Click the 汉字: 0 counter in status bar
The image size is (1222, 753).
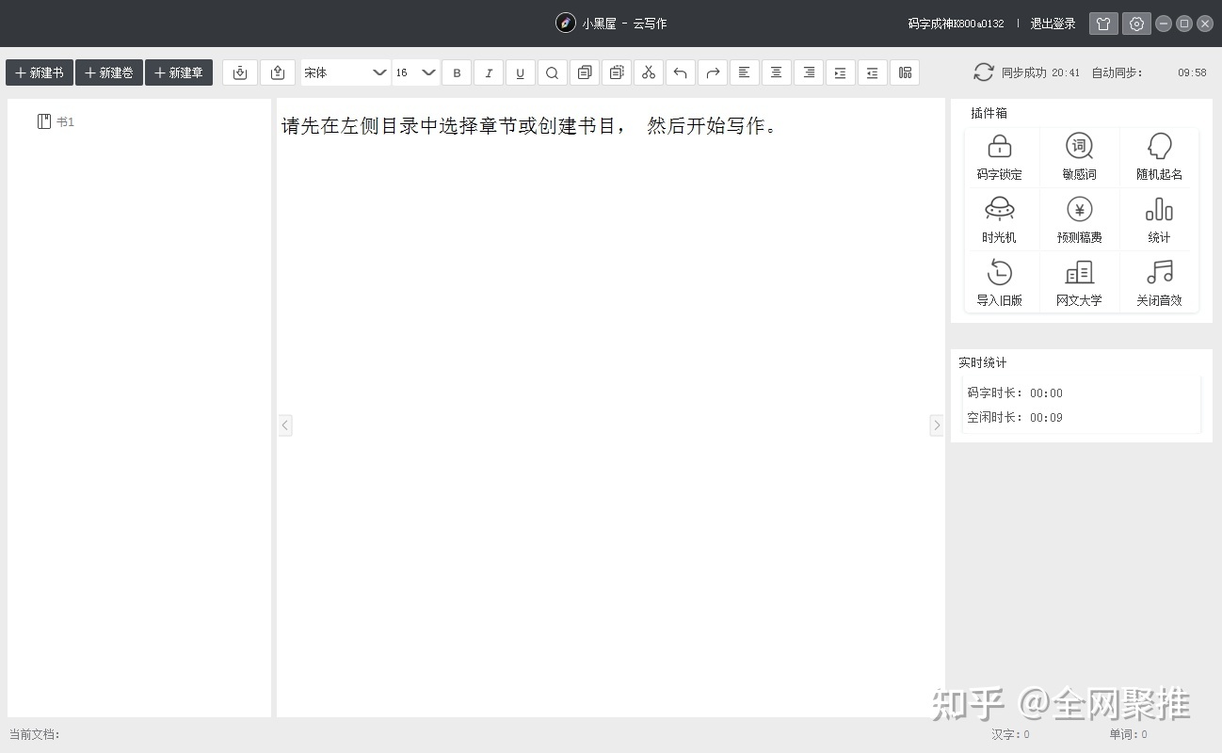1010,734
